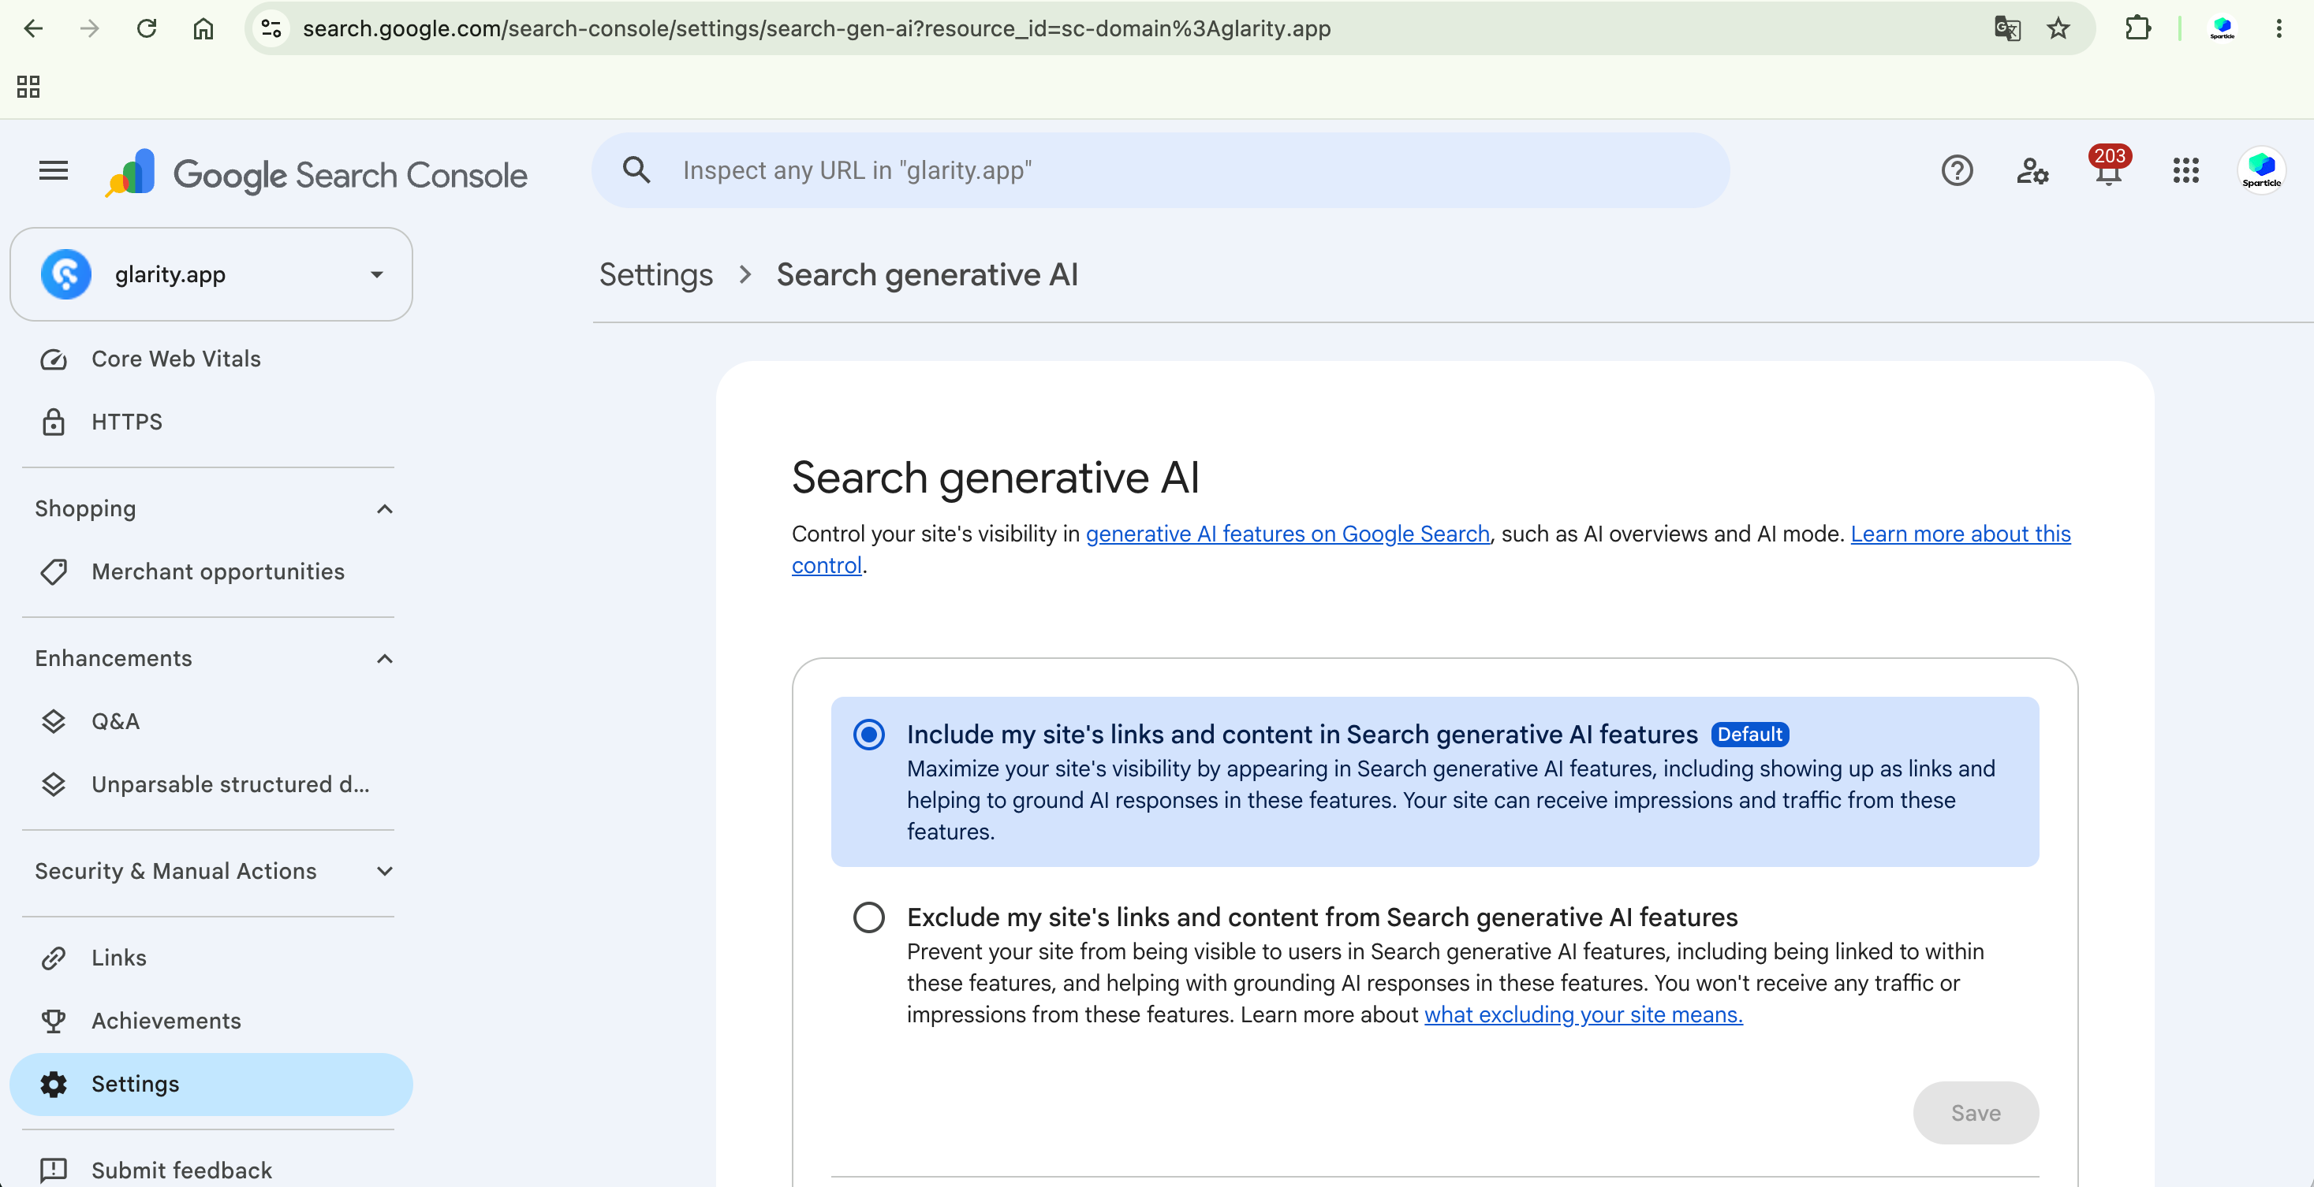This screenshot has height=1187, width=2314.
Task: Click the Submit feedback icon
Action: pyautogui.click(x=54, y=1170)
